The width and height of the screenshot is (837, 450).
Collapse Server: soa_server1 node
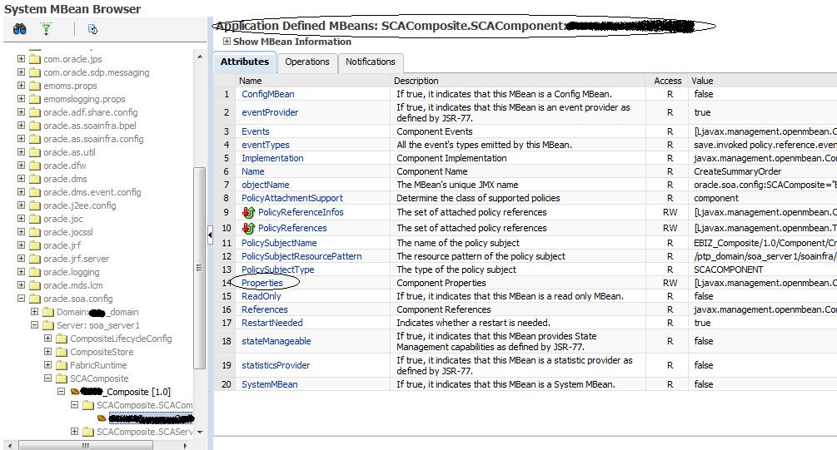pos(34,324)
